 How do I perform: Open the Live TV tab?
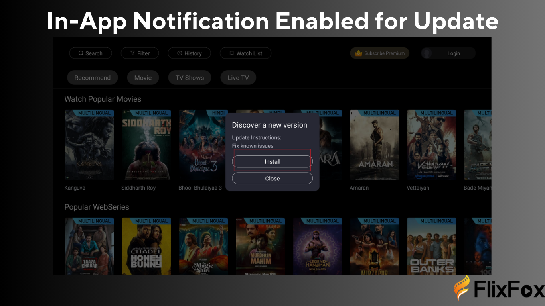pos(238,78)
